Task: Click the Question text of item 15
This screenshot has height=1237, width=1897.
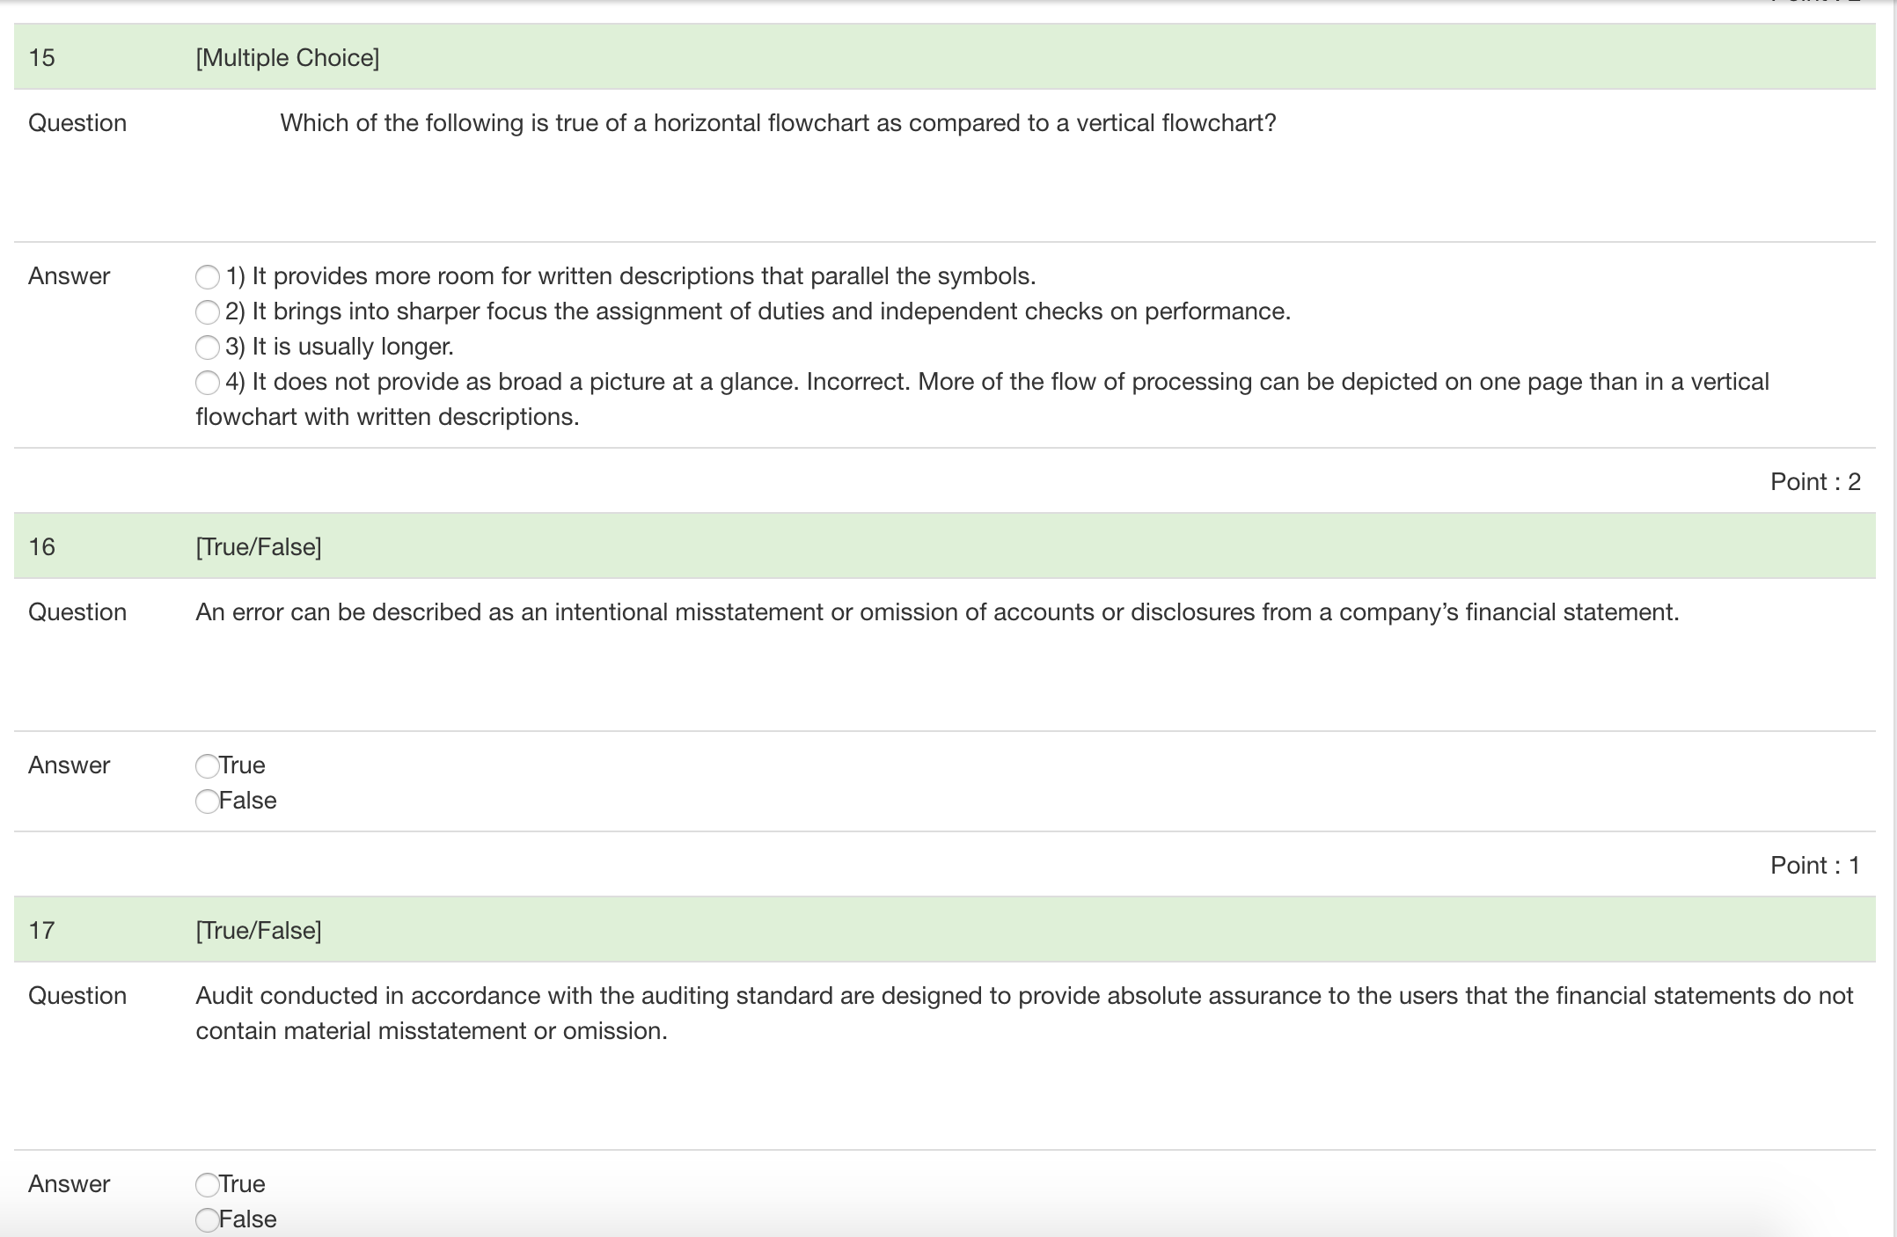Action: pyautogui.click(x=778, y=122)
